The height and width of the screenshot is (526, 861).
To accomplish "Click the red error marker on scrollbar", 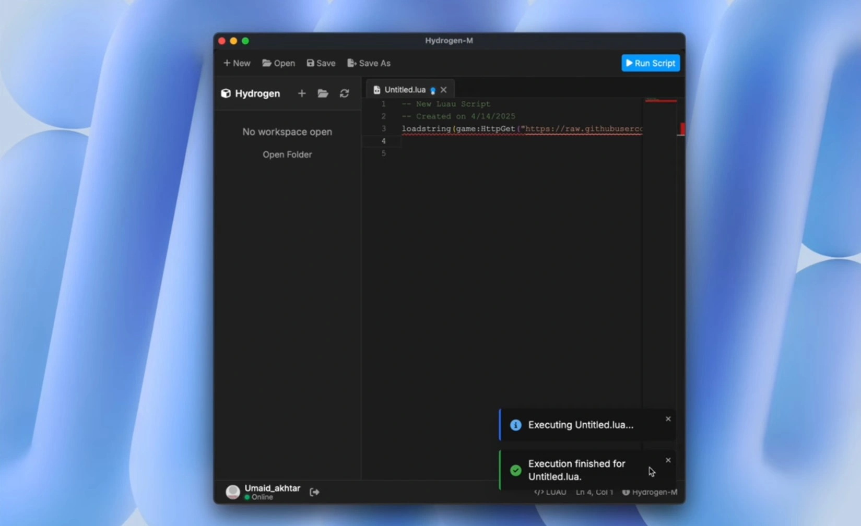I will tap(682, 129).
